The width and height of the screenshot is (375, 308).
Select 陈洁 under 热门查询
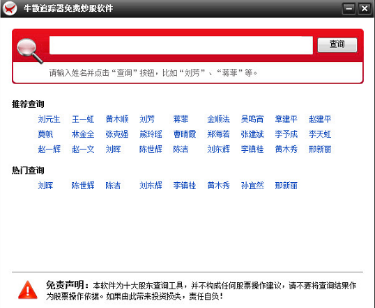click(113, 186)
